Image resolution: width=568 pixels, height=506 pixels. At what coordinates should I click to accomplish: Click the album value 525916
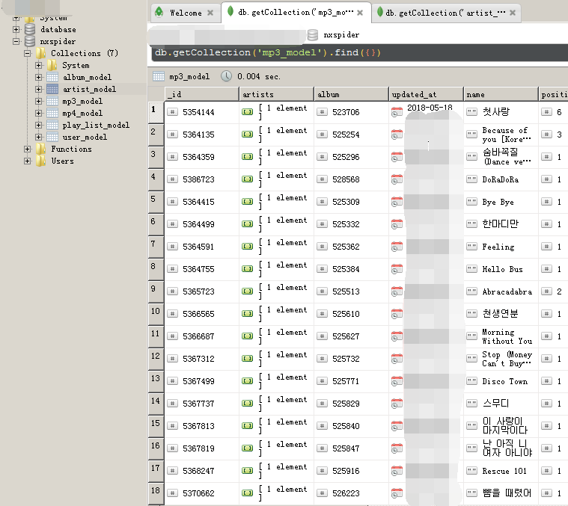pyautogui.click(x=346, y=471)
